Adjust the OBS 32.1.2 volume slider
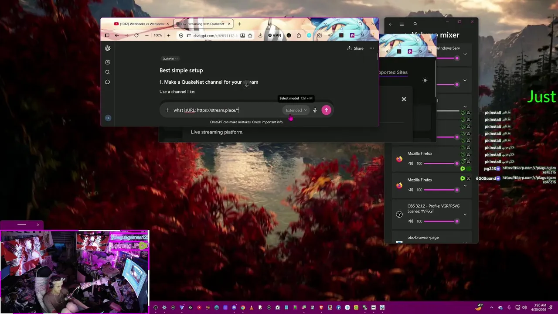The width and height of the screenshot is (558, 314). 441,221
